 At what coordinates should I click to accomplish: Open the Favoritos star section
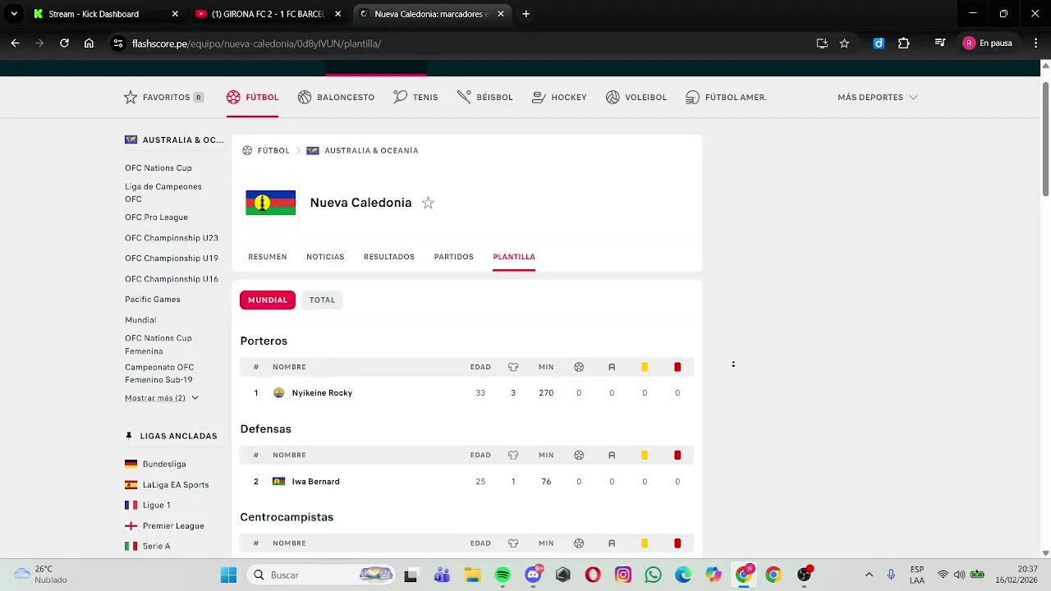163,97
